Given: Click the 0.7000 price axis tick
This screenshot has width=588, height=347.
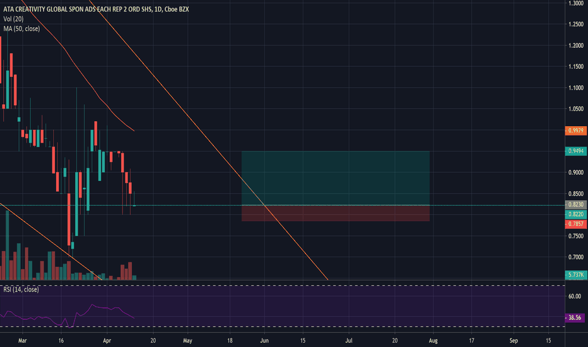Looking at the screenshot, I should click(x=576, y=257).
